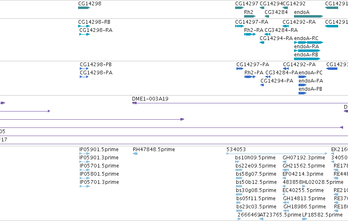
Task: Click the endoA-PB coding region glyph
Action: click(302, 93)
